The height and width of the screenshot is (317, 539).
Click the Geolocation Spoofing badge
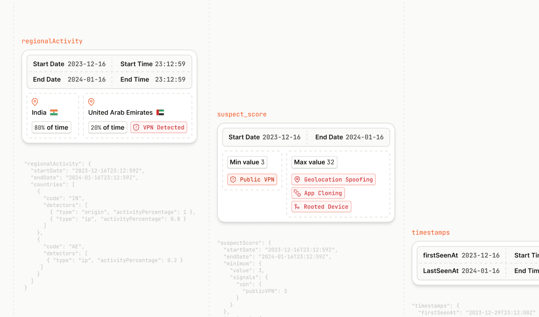pos(333,179)
